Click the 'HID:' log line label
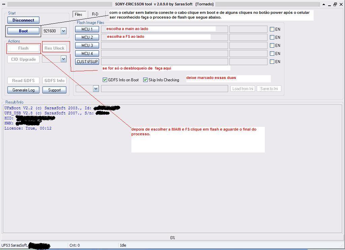The width and height of the screenshot is (345, 250). click(x=9, y=118)
